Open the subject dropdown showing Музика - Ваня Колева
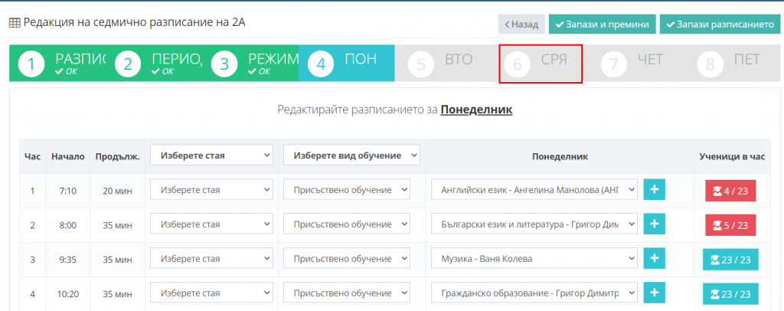Viewport: 784px width, 311px height. pyautogui.click(x=534, y=259)
